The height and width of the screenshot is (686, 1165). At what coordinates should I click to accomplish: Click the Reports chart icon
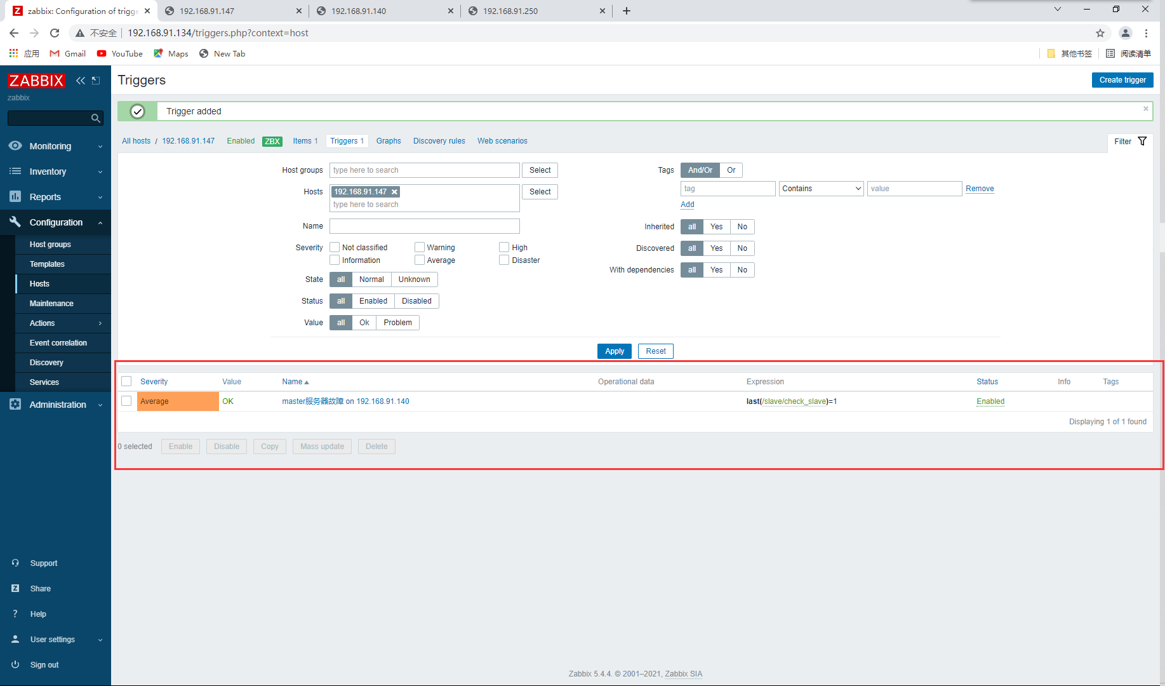click(15, 197)
